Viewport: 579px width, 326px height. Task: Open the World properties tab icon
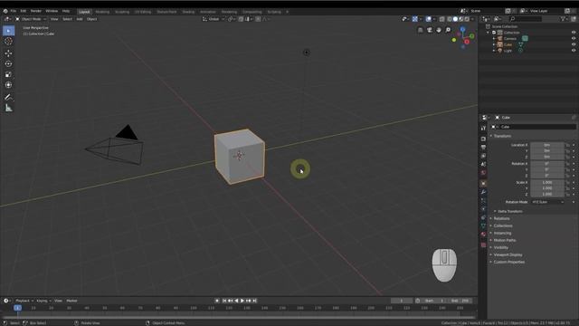[x=483, y=173]
